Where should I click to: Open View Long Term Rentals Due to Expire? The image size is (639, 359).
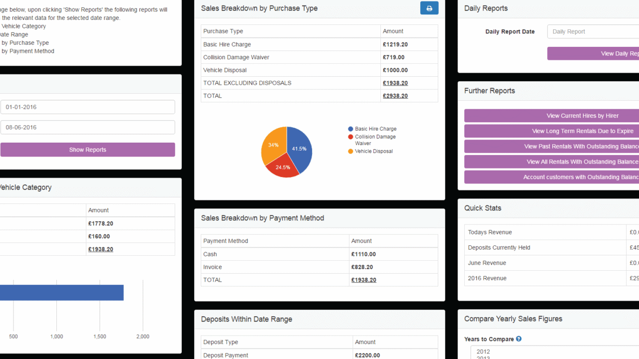[x=582, y=131]
